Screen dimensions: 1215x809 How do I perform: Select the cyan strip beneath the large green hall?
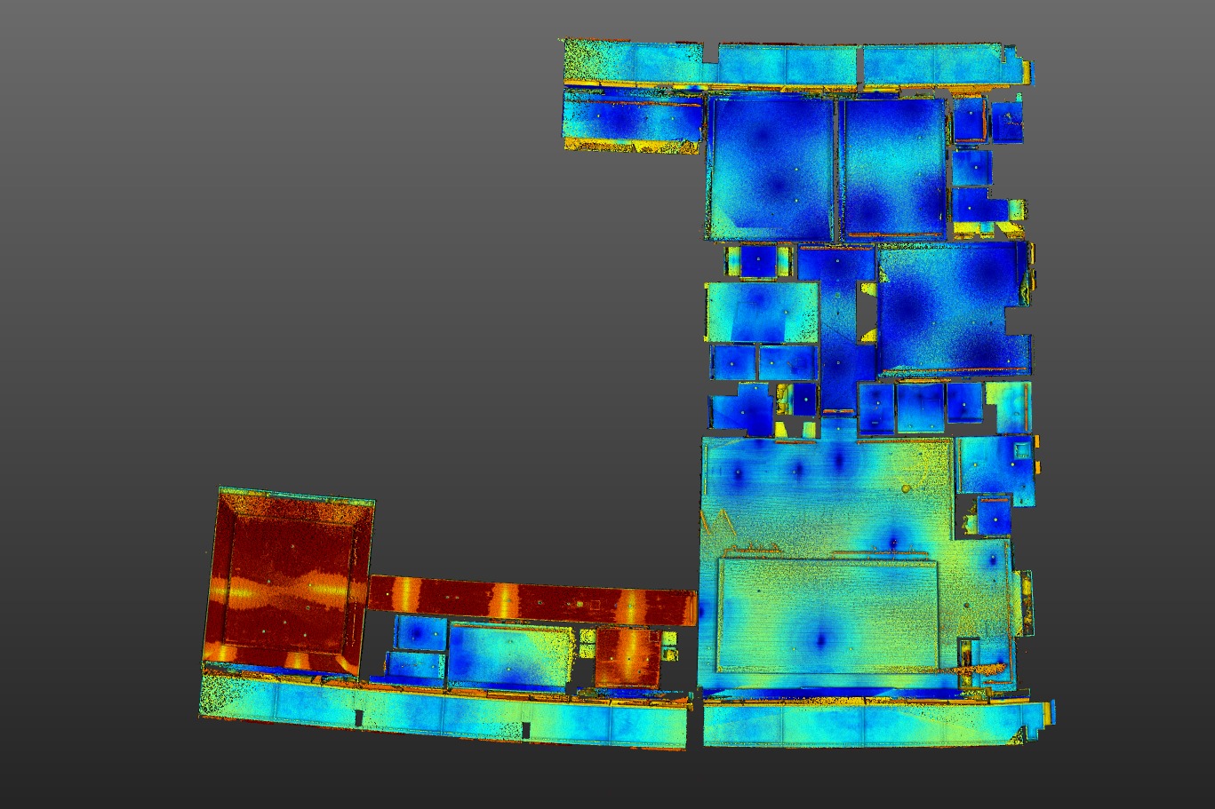coord(871,723)
